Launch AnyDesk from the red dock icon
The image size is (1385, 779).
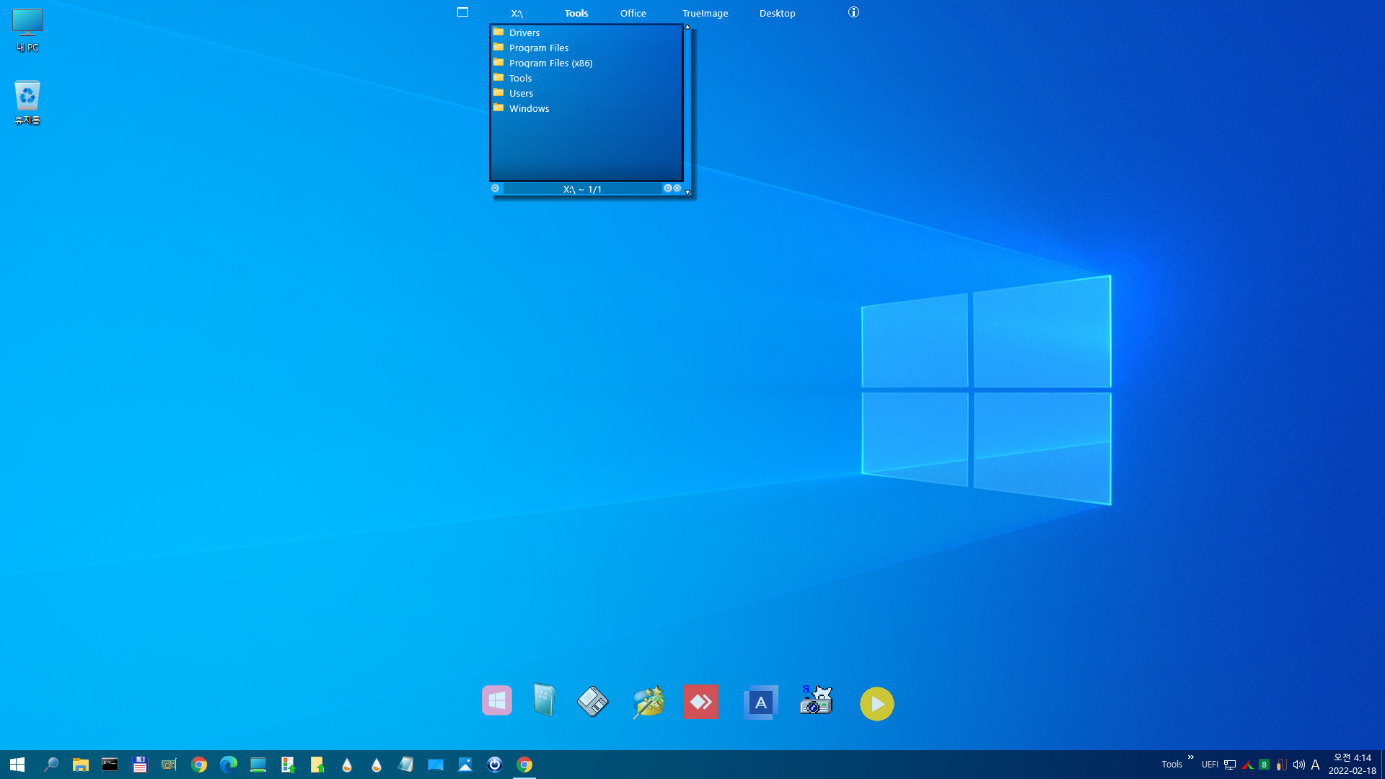point(700,702)
